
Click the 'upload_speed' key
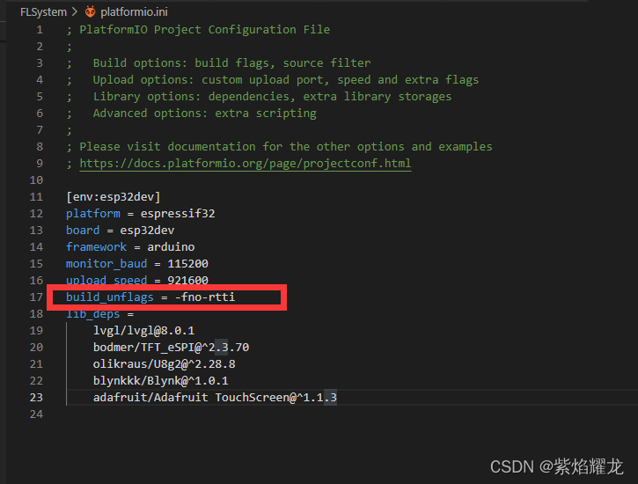click(106, 280)
